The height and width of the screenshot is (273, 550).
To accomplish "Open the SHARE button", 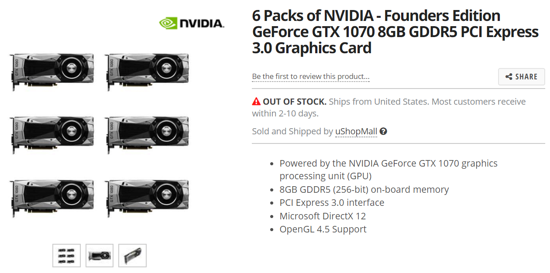I will (x=521, y=77).
